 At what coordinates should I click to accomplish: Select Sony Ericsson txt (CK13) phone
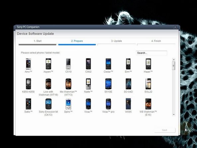[x=48, y=104]
